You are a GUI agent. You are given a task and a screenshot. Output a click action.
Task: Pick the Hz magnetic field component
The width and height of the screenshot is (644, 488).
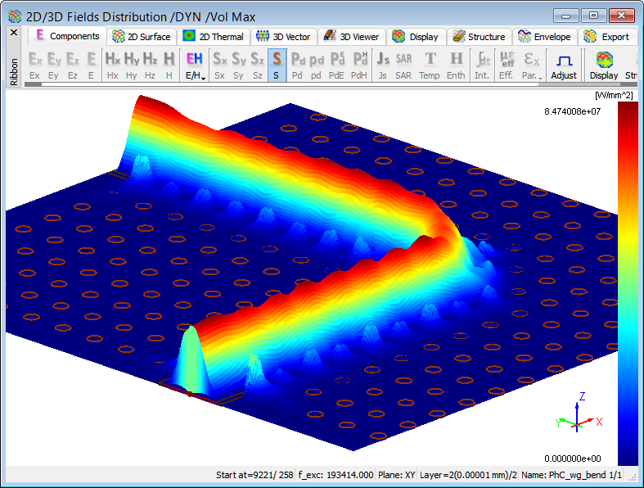point(150,66)
